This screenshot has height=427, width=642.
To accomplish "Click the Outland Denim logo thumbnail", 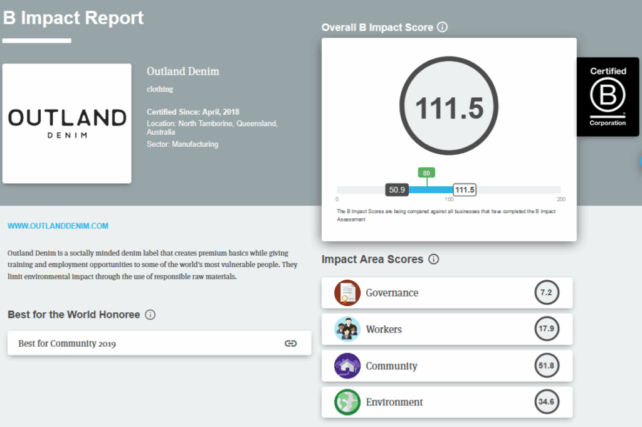I will pos(66,124).
